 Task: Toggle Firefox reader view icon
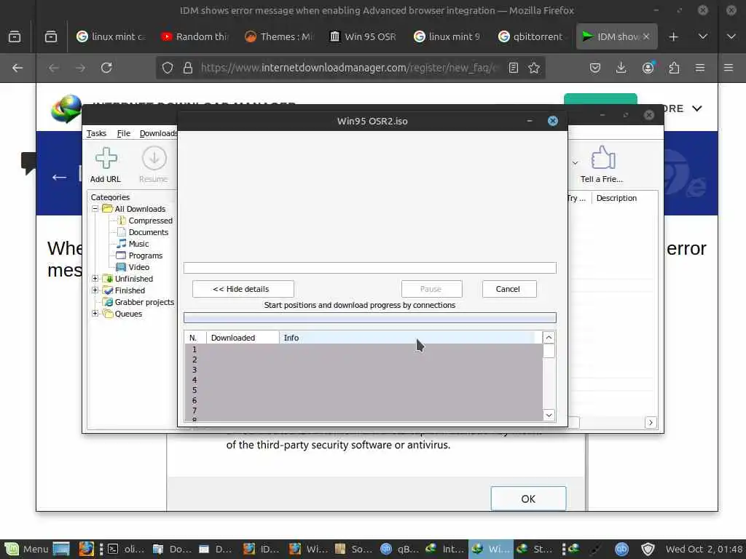[514, 68]
